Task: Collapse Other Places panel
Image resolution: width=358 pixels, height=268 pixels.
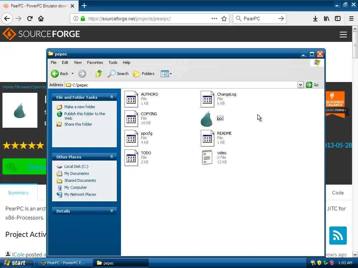Action: click(x=112, y=157)
